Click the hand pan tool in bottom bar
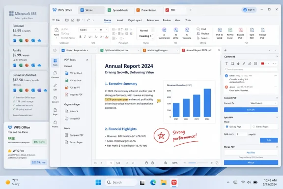This screenshot has width=283, height=189. pos(146,163)
